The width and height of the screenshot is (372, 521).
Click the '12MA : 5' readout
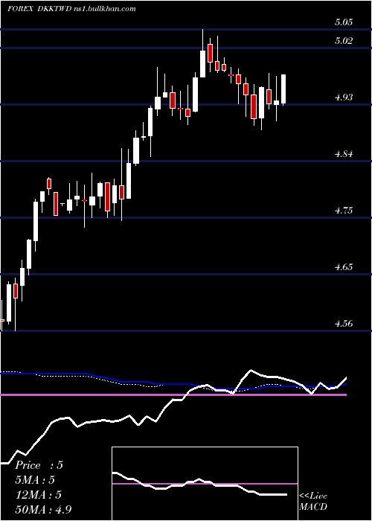(39, 495)
